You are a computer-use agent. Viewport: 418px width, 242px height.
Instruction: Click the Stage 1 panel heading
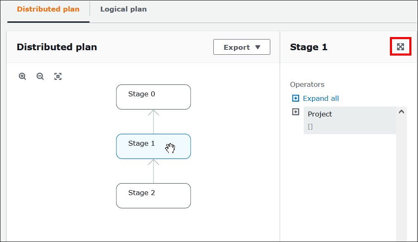309,47
